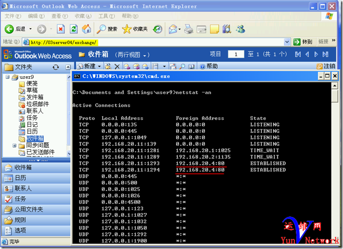This screenshot has width=343, height=249.
Task: Open the 日历 shortcut in navigation pane
Action: [36, 178]
